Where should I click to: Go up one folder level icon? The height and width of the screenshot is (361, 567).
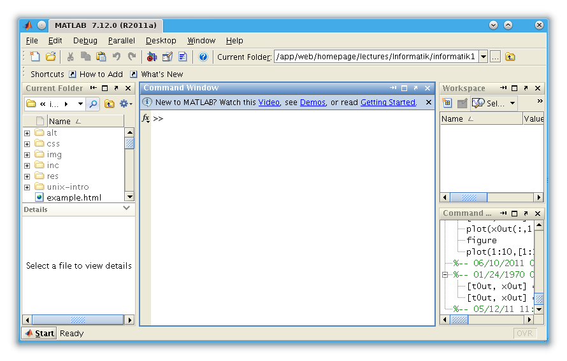point(510,57)
